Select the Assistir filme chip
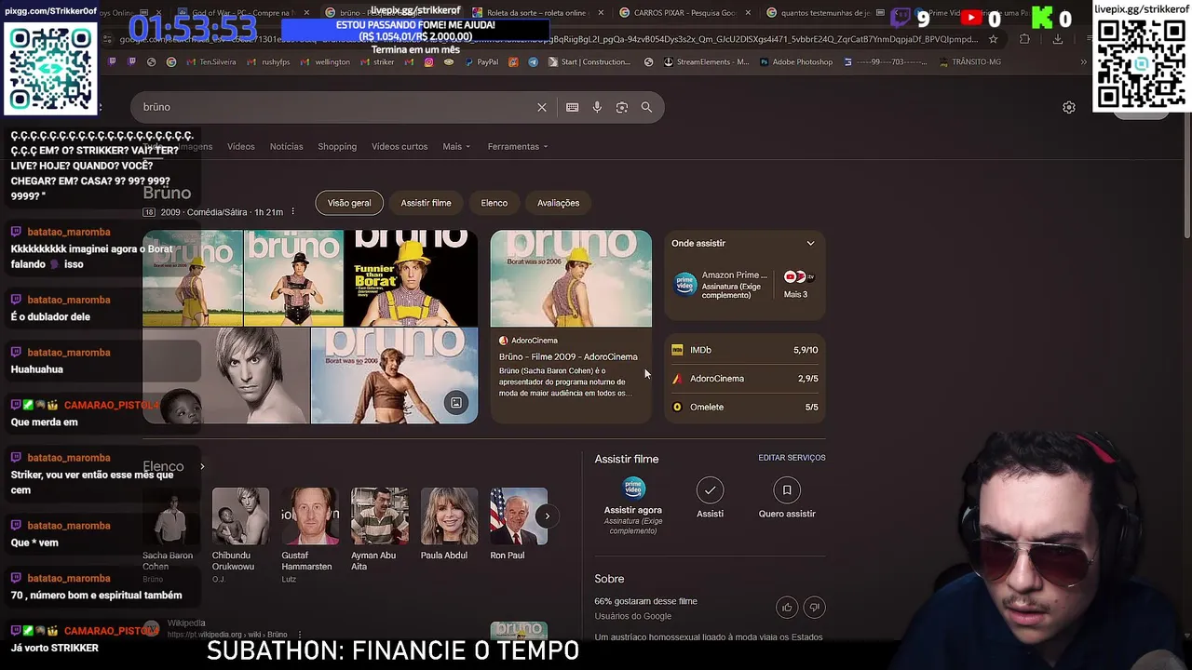Screen dimensions: 1192x670 [x=426, y=203]
